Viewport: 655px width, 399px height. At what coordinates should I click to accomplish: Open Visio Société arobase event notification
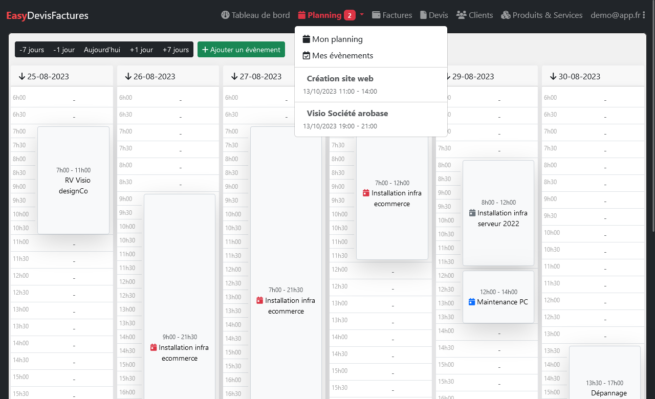371,119
